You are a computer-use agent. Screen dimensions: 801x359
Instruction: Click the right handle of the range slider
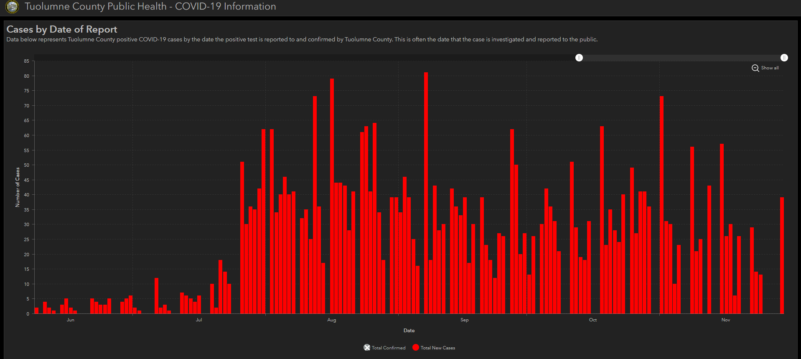(784, 58)
